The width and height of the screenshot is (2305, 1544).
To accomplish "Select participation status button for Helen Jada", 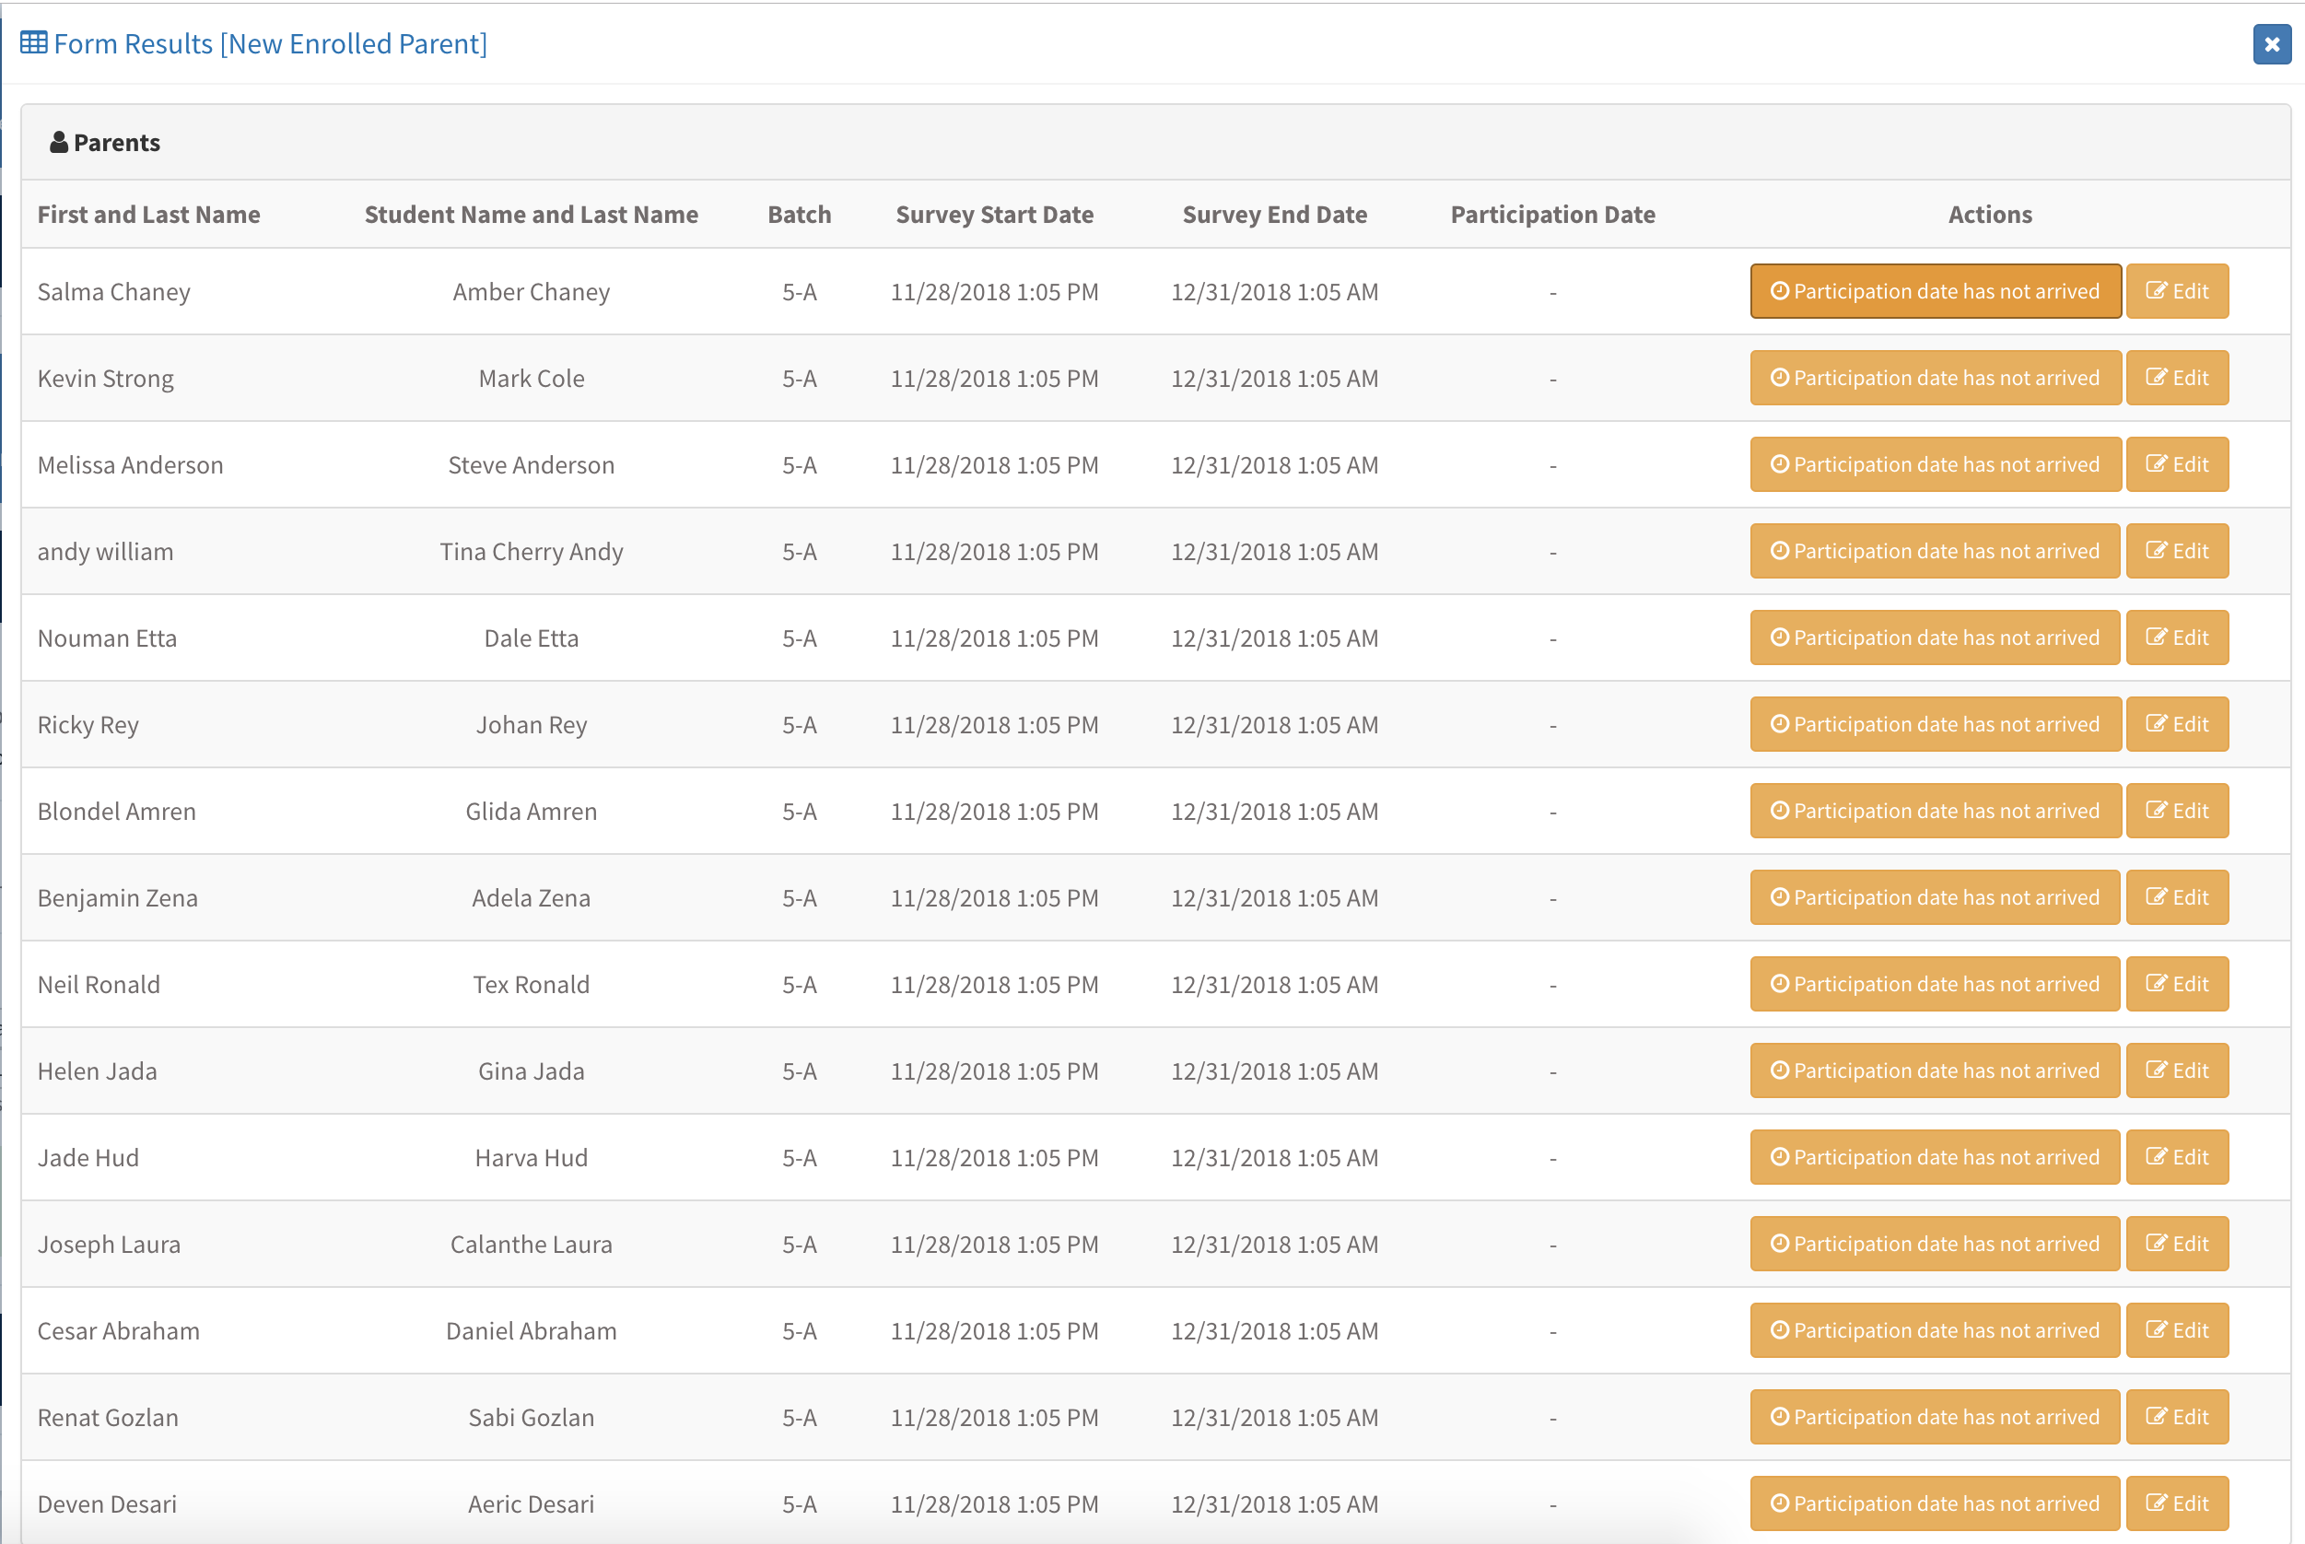I will coord(1936,1071).
